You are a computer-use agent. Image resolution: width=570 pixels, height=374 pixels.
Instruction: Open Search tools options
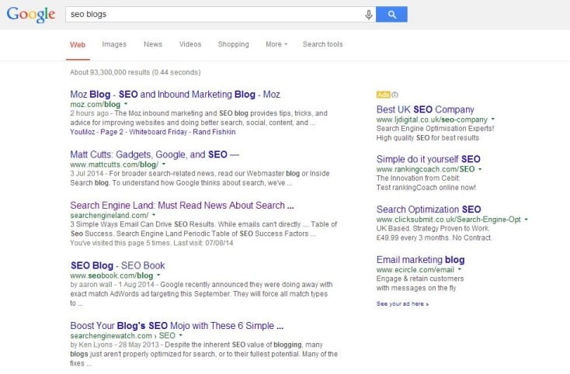[x=322, y=44]
